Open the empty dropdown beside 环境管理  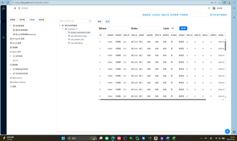click(x=199, y=15)
